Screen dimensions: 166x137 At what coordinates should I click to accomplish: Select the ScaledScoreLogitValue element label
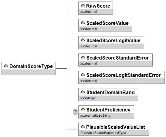(113, 41)
